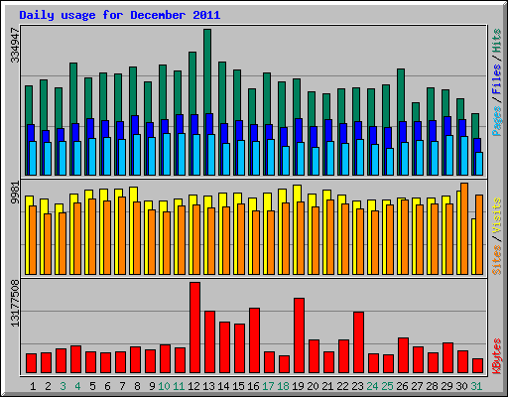This screenshot has width=508, height=397.
Task: Click the red KBytes bar for day 19
Action: click(299, 335)
